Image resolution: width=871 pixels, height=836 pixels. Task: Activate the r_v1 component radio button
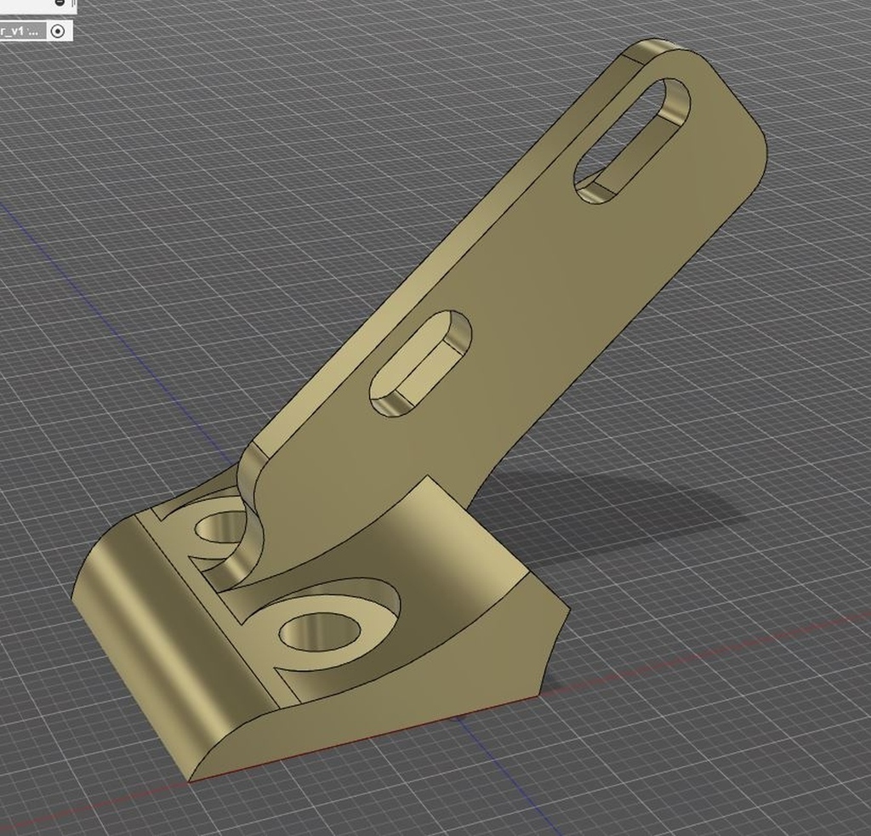coord(58,31)
